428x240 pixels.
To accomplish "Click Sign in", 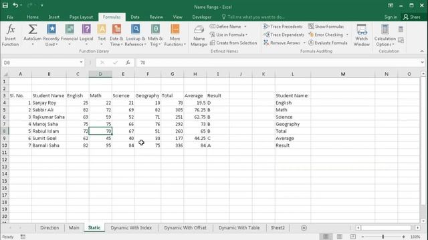I will point(391,17).
